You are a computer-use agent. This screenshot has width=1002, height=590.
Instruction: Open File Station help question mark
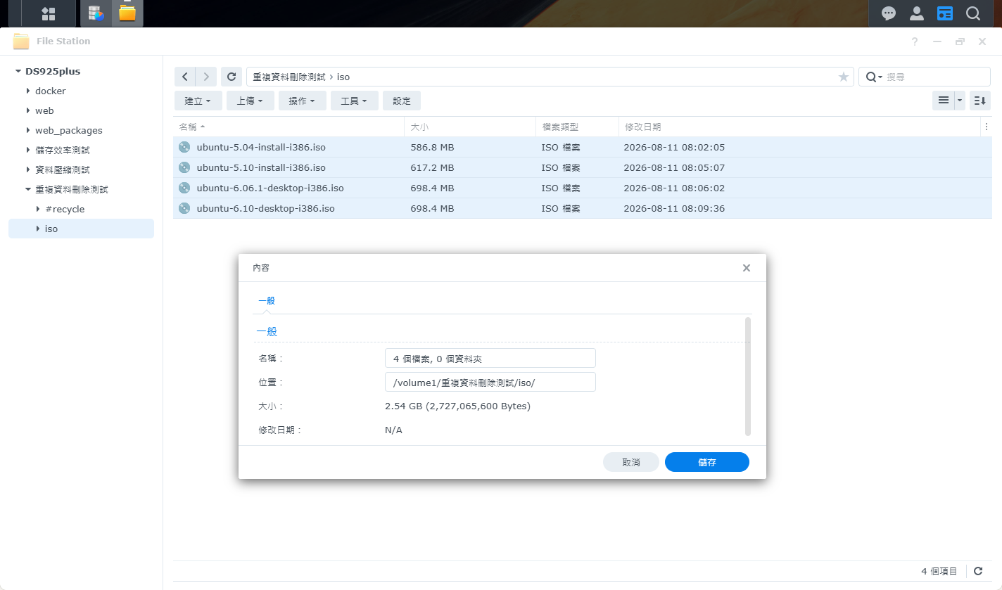(915, 41)
